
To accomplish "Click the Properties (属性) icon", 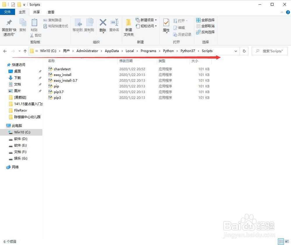I will (166, 23).
